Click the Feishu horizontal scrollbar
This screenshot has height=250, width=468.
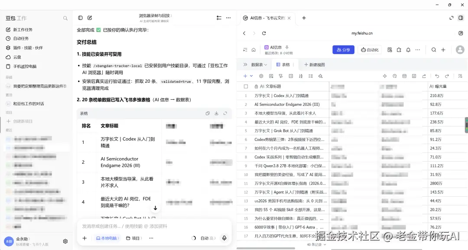(266, 248)
